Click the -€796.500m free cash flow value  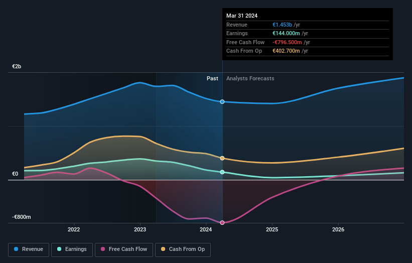[287, 42]
